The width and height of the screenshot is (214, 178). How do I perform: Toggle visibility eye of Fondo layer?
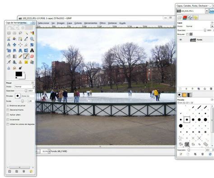coord(181,40)
